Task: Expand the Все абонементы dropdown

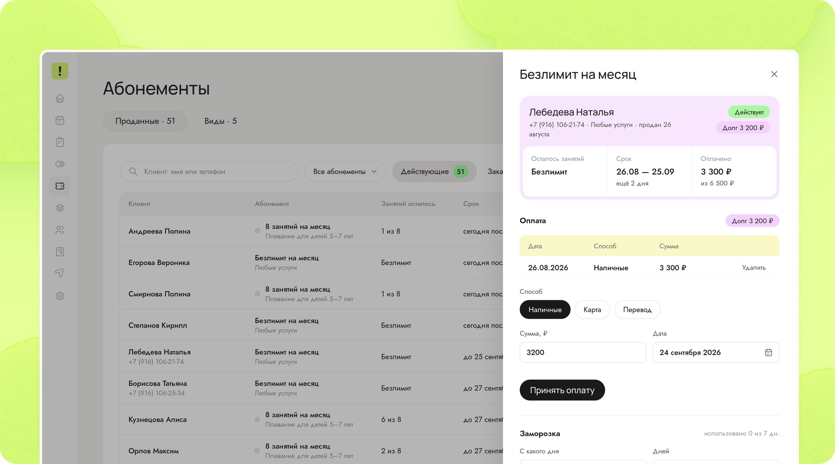Action: click(x=345, y=171)
